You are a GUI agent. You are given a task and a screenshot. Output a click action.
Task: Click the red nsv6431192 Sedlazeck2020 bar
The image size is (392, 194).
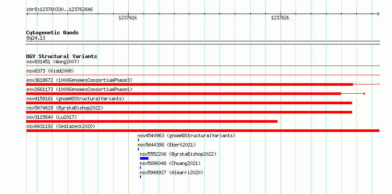[x=203, y=131]
